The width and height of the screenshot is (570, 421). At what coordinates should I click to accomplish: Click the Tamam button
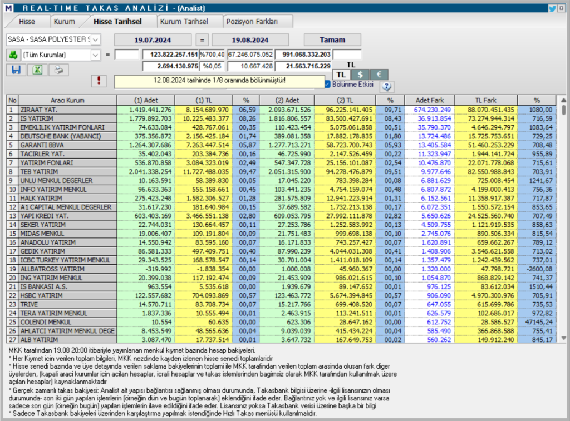[333, 40]
